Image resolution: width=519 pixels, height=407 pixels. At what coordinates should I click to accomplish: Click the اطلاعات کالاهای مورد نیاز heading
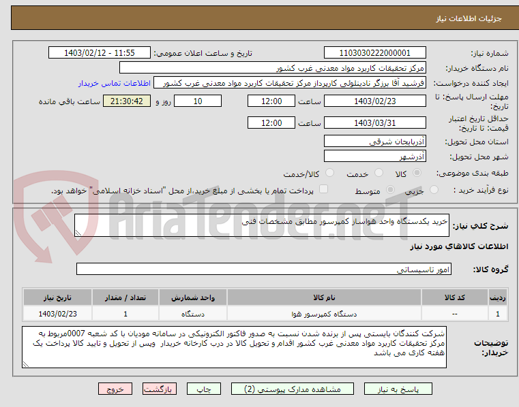pos(459,246)
